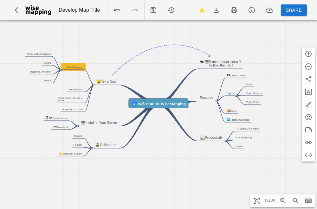Select the Fonts node

coord(249,85)
